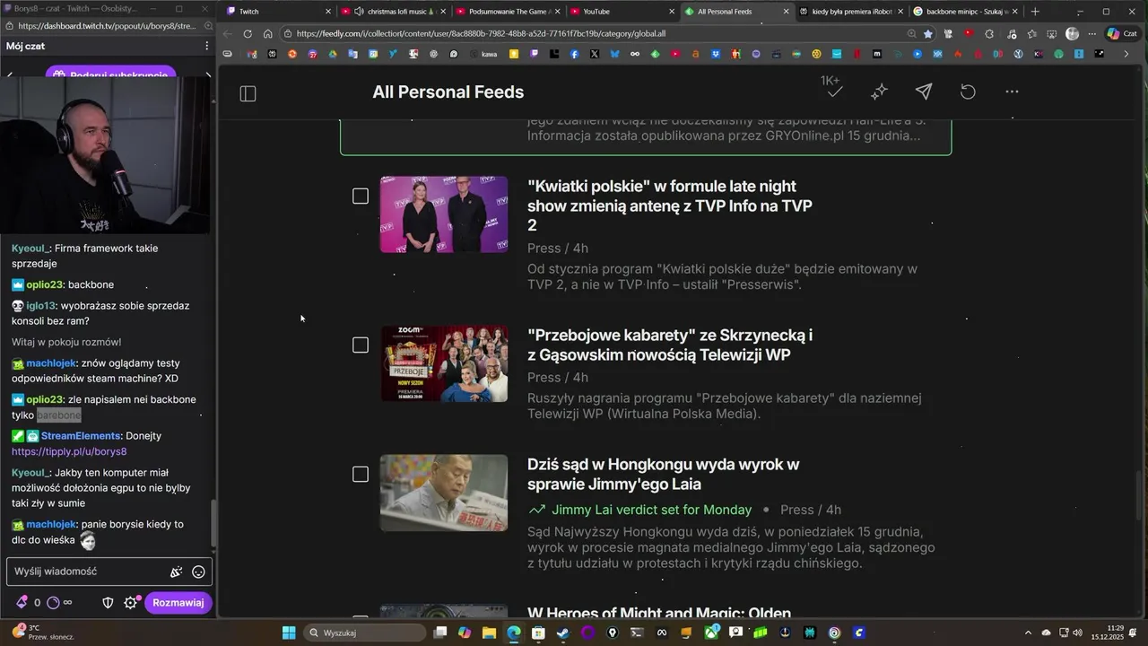Switch to kiedy była premiera iRobot tab
Screen dimensions: 1148x646
[x=851, y=12]
